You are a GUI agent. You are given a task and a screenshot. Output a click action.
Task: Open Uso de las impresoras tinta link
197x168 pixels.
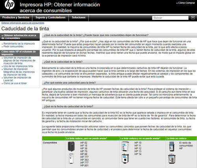18,66
